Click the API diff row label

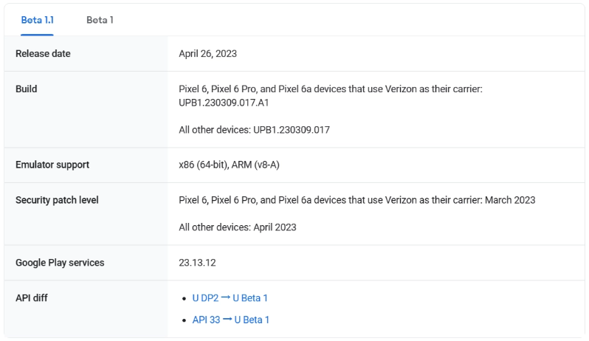click(32, 297)
